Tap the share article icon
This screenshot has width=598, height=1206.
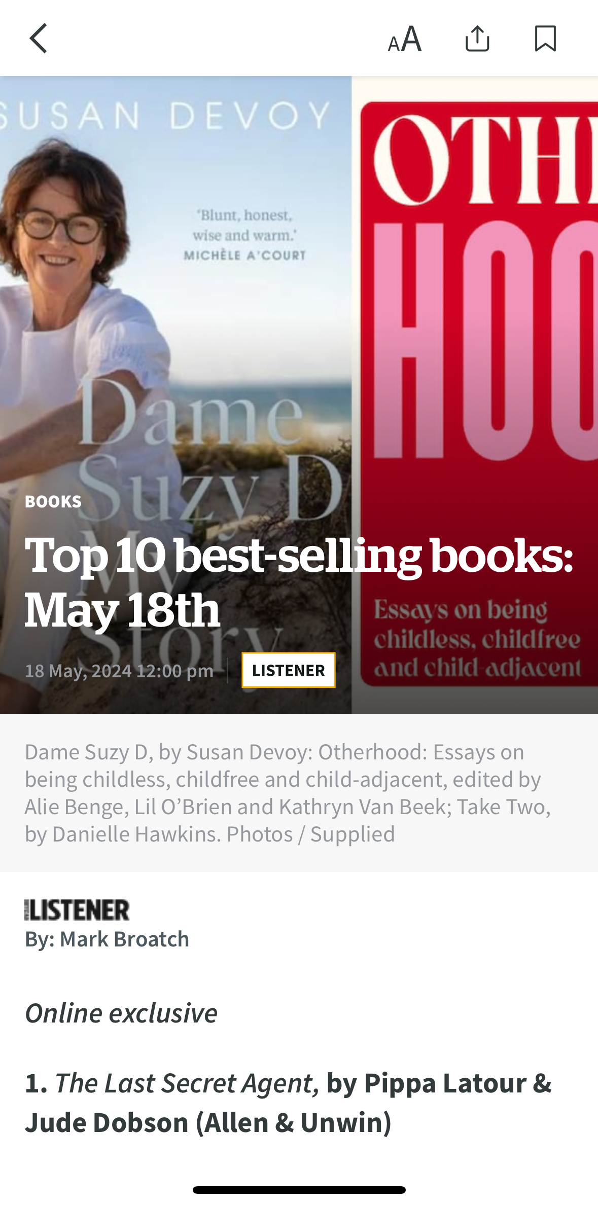(477, 39)
